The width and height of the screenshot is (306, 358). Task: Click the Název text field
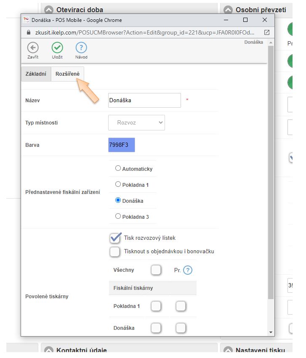coord(144,101)
